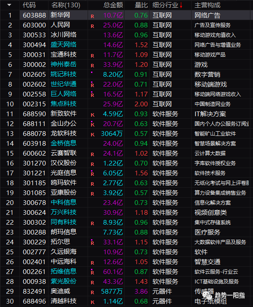The height and width of the screenshot is (307, 253).
Task: Click main business 智慧交通
Action: [x=207, y=262]
